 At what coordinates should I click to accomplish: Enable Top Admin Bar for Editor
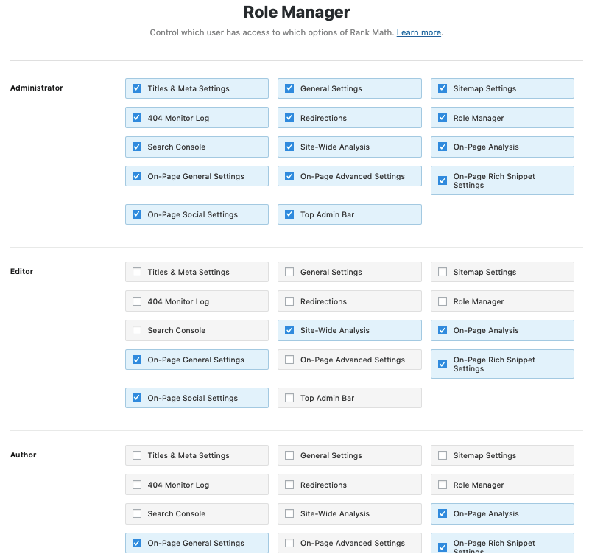[x=289, y=397]
